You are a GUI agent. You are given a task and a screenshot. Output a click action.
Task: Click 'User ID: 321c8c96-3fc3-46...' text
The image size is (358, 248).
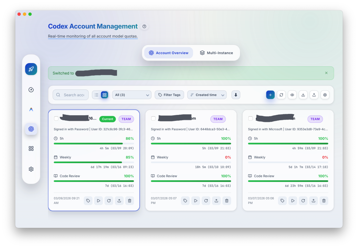[112, 129]
